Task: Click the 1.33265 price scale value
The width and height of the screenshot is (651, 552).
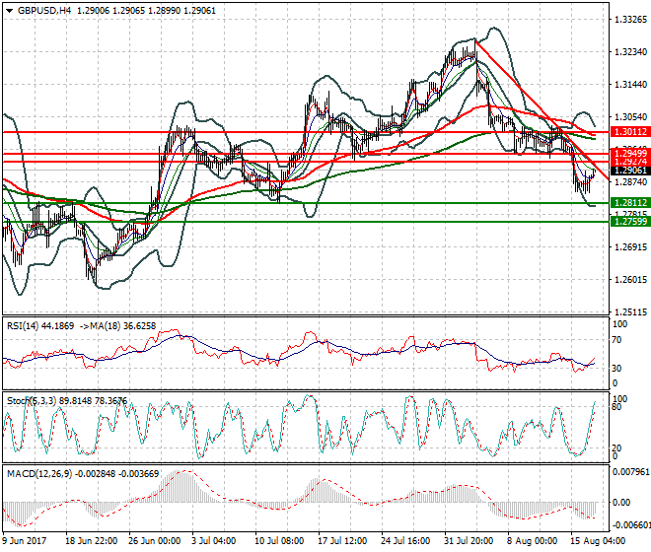Action: click(x=630, y=20)
